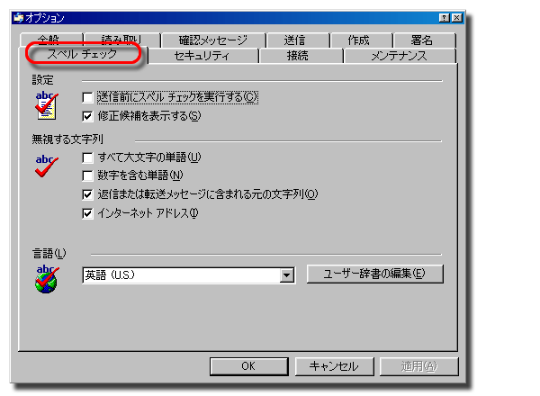Click the globe abc language icon
Viewport: 540px width, 396px height.
coord(47,279)
